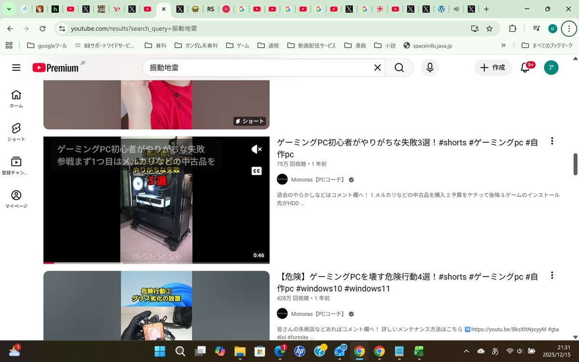Click the YouTube Premium logo
The image size is (579, 362).
tap(55, 68)
